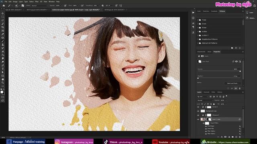The width and height of the screenshot is (257, 144).
Task: Expand the Abstract Art Patterns folder
Action: (x=198, y=43)
